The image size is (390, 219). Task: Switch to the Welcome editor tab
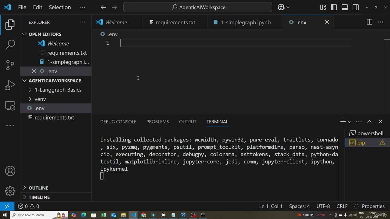coord(117,22)
